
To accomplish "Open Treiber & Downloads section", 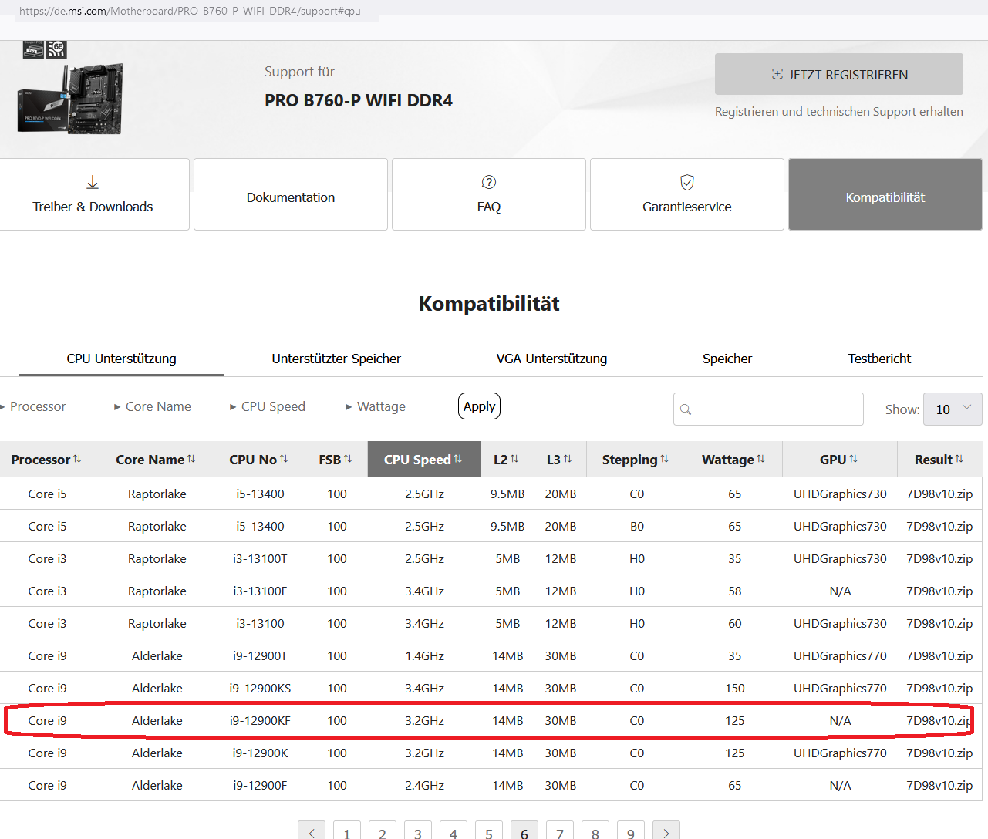I will tap(93, 194).
